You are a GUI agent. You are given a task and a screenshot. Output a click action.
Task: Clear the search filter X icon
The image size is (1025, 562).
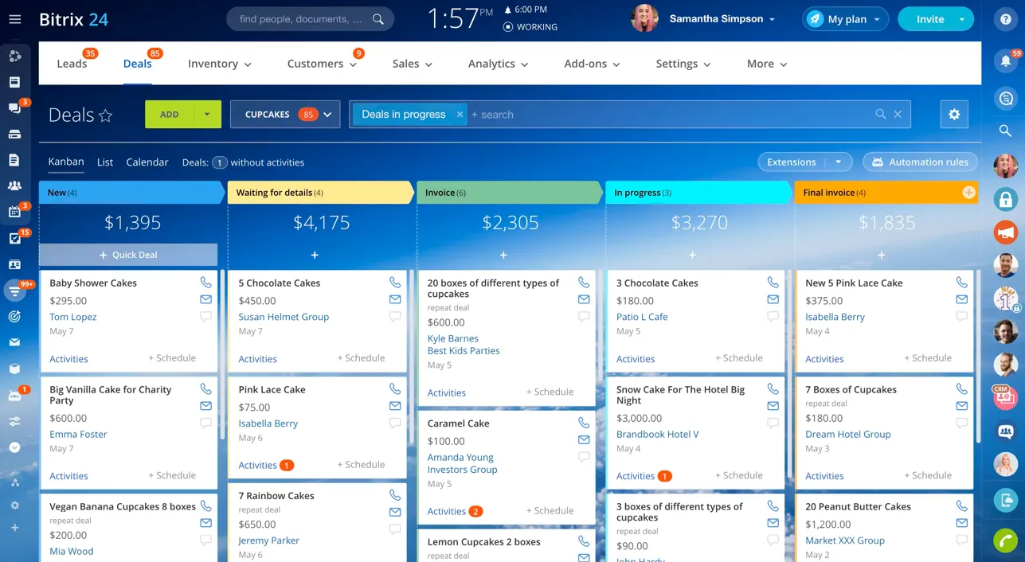[898, 115]
